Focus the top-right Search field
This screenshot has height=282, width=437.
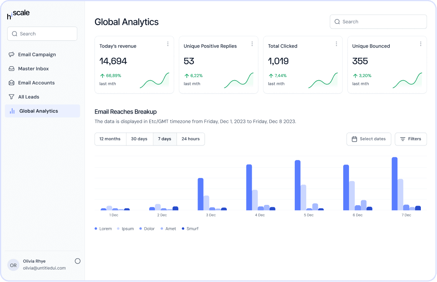(378, 22)
